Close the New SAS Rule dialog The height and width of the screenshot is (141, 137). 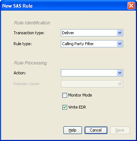pos(131,5)
